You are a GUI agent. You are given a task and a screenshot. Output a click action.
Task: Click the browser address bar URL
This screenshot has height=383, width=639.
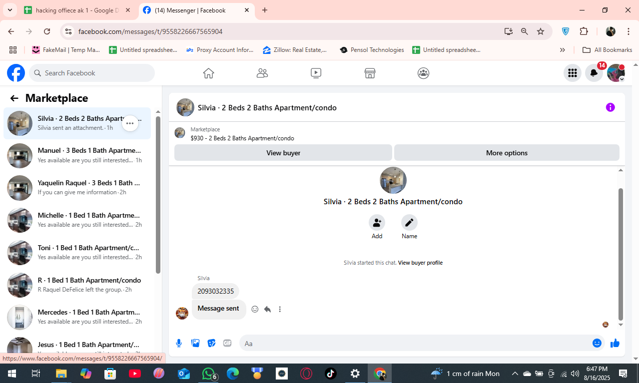[150, 31]
